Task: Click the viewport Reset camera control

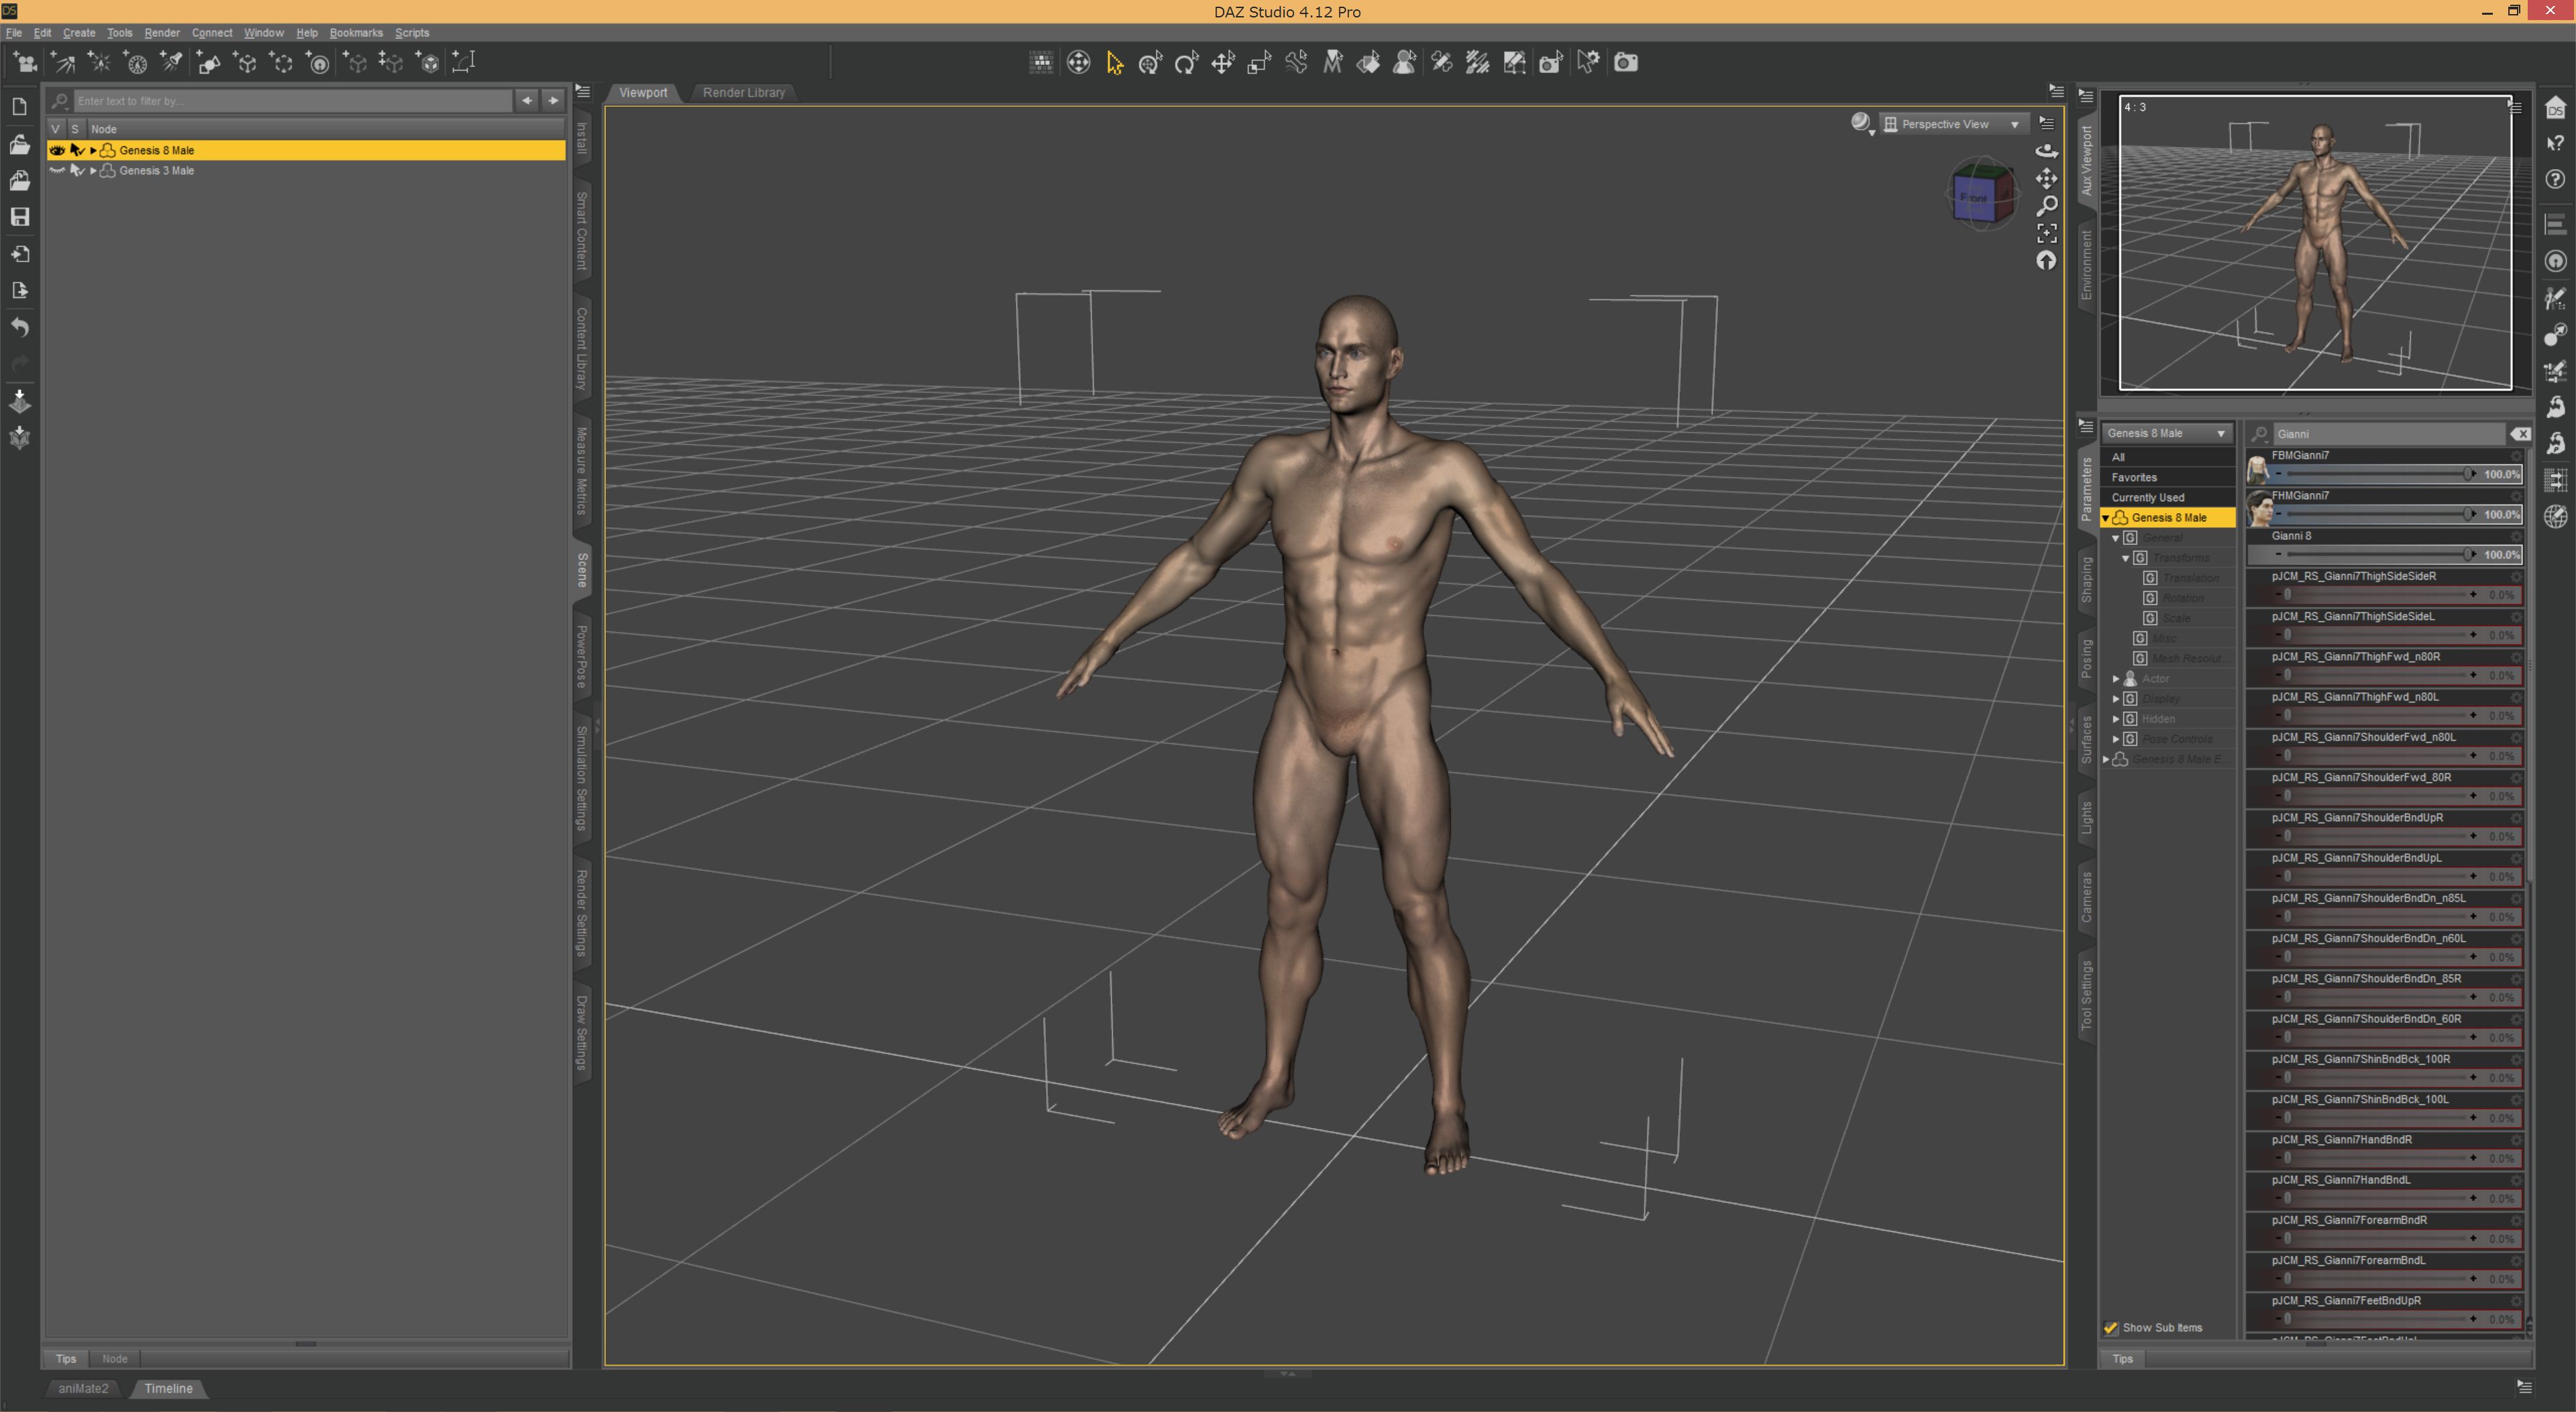Action: [x=2046, y=261]
